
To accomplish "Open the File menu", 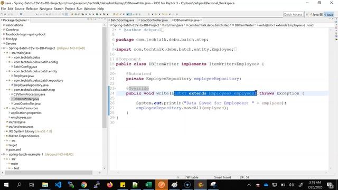I will (3, 8).
